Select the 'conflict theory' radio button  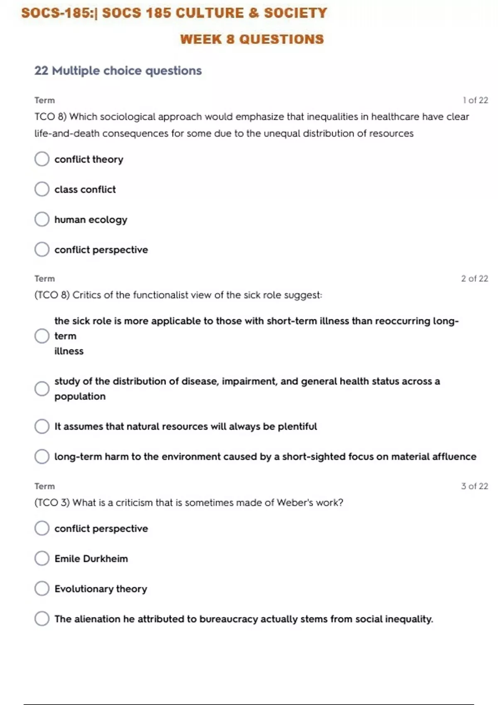(42, 159)
